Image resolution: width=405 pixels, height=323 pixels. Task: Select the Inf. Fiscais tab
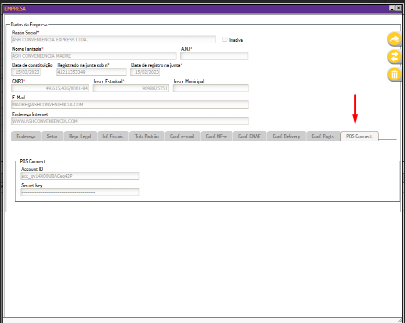point(113,136)
